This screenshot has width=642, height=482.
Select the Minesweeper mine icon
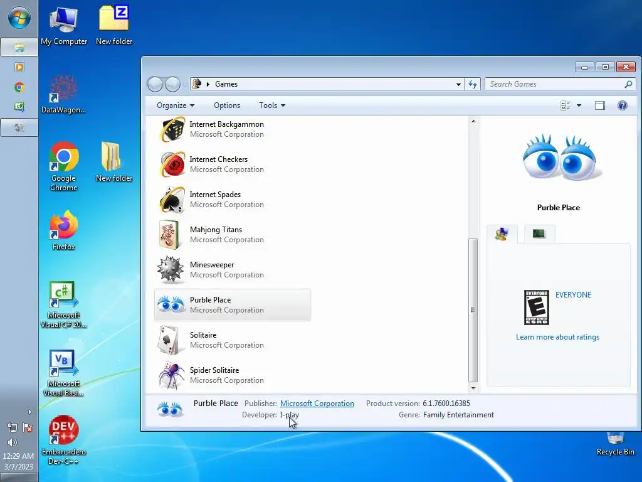tap(171, 270)
